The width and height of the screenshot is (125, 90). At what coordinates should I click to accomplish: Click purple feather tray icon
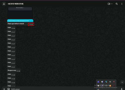[102, 86]
